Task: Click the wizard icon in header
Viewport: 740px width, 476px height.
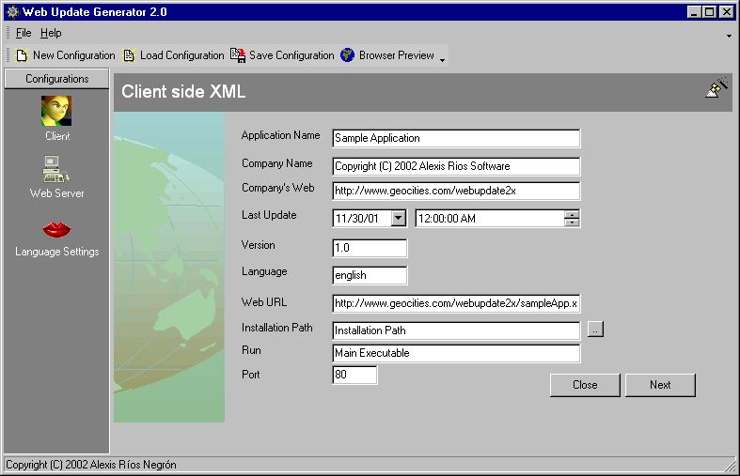Action: (x=716, y=87)
